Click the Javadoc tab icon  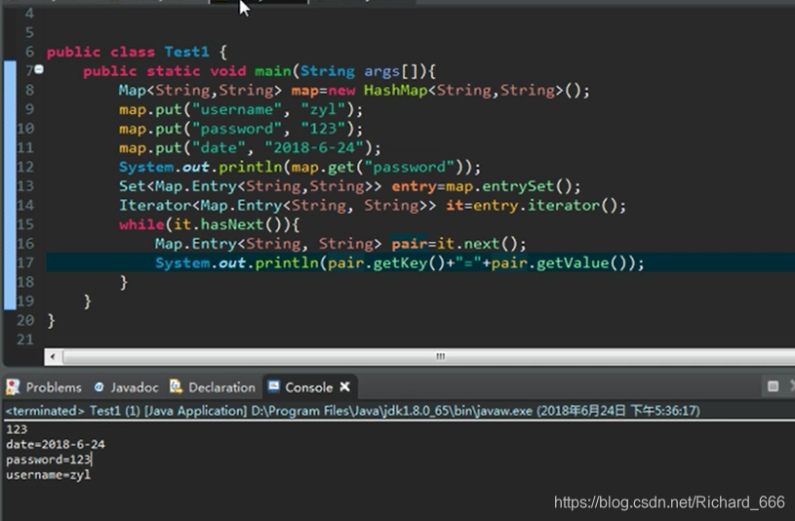pos(99,387)
